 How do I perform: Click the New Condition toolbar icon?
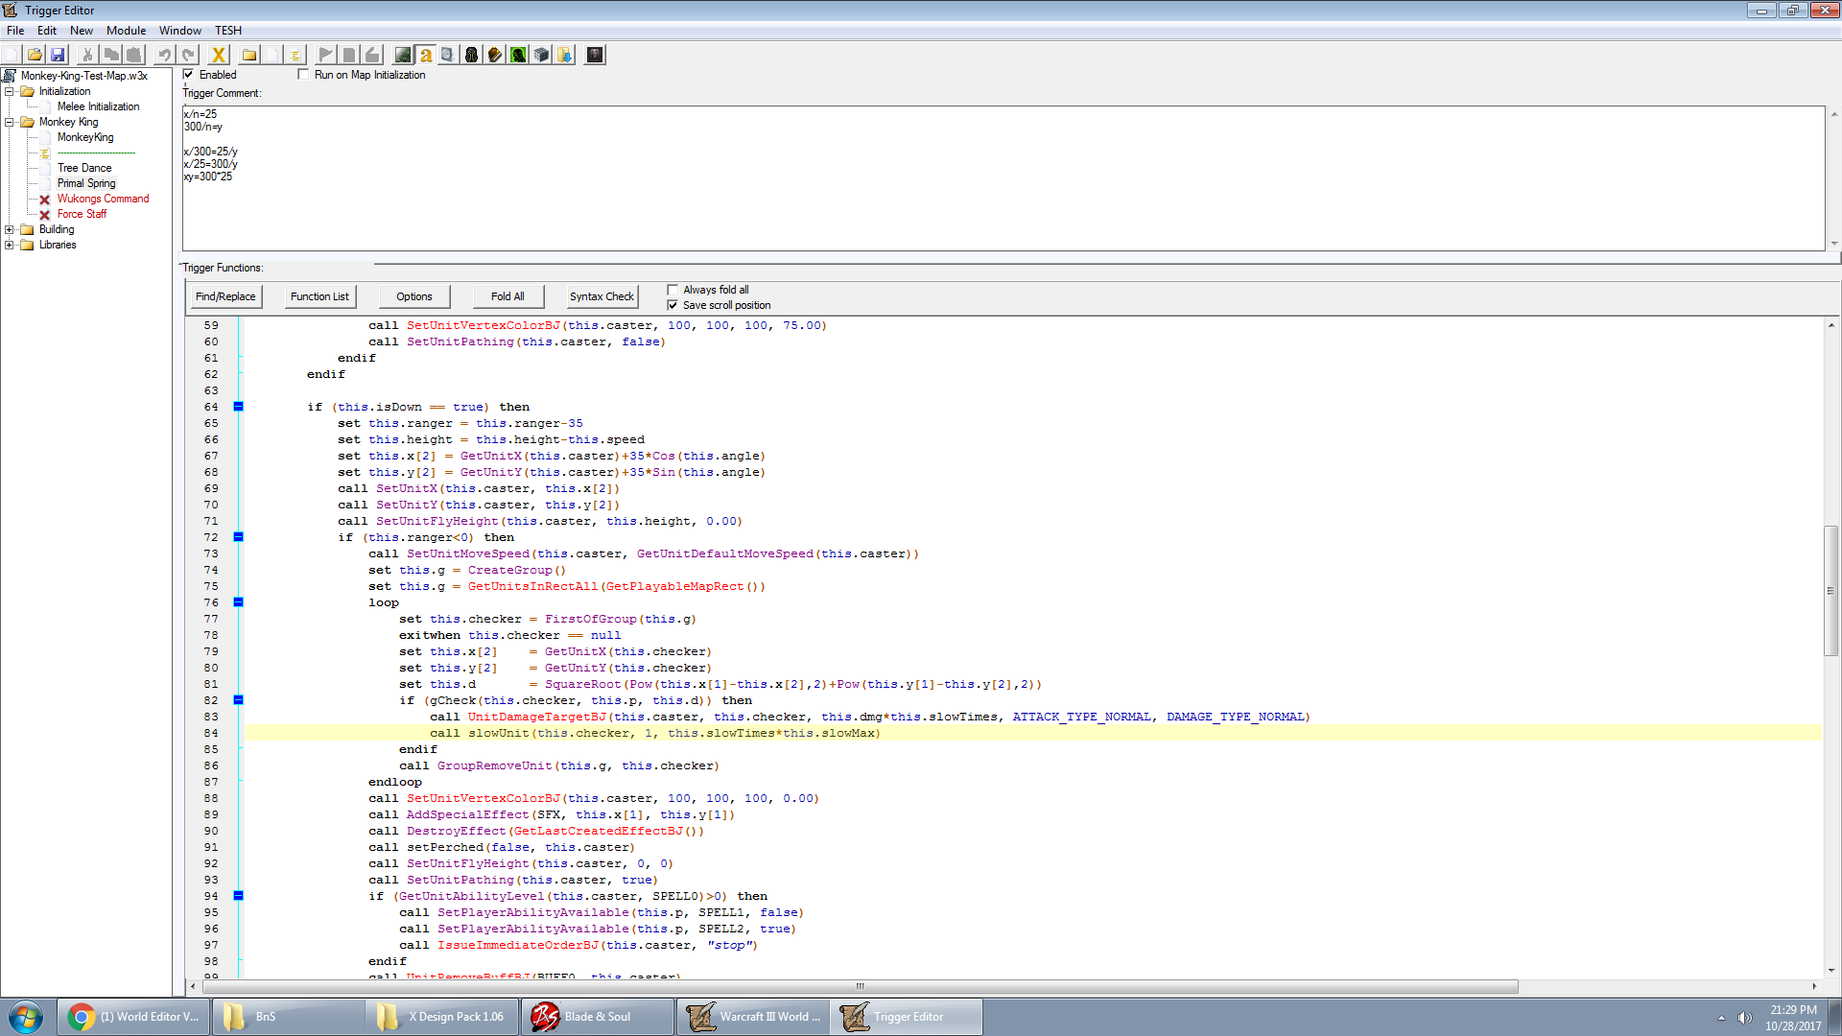pyautogui.click(x=349, y=55)
